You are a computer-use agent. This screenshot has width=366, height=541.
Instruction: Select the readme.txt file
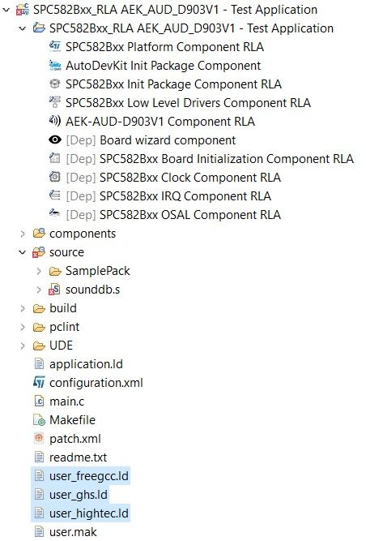pyautogui.click(x=79, y=457)
